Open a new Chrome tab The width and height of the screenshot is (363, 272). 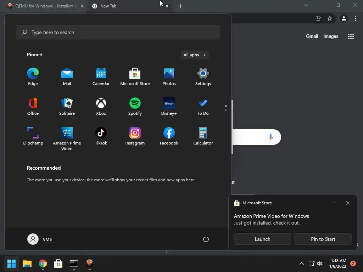pyautogui.click(x=180, y=6)
